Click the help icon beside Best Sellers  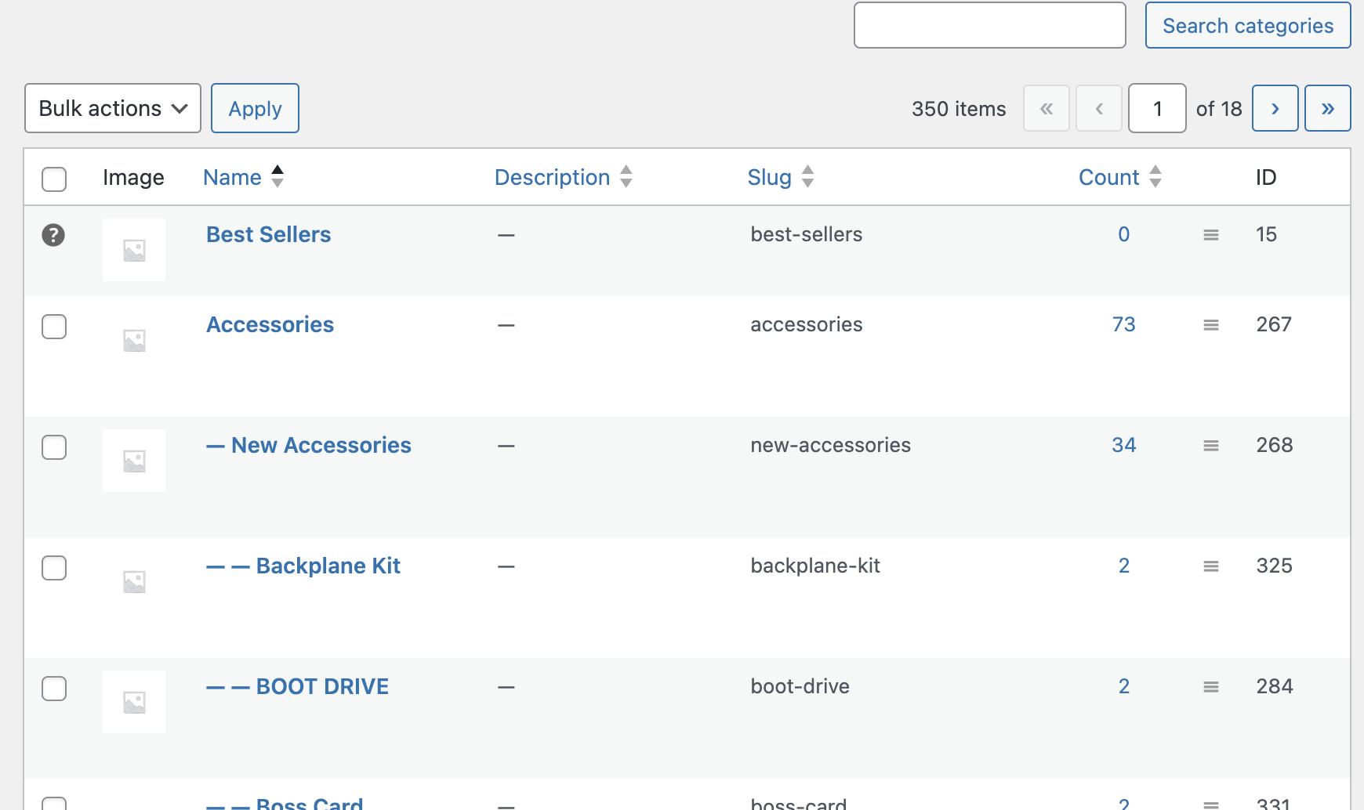point(53,235)
